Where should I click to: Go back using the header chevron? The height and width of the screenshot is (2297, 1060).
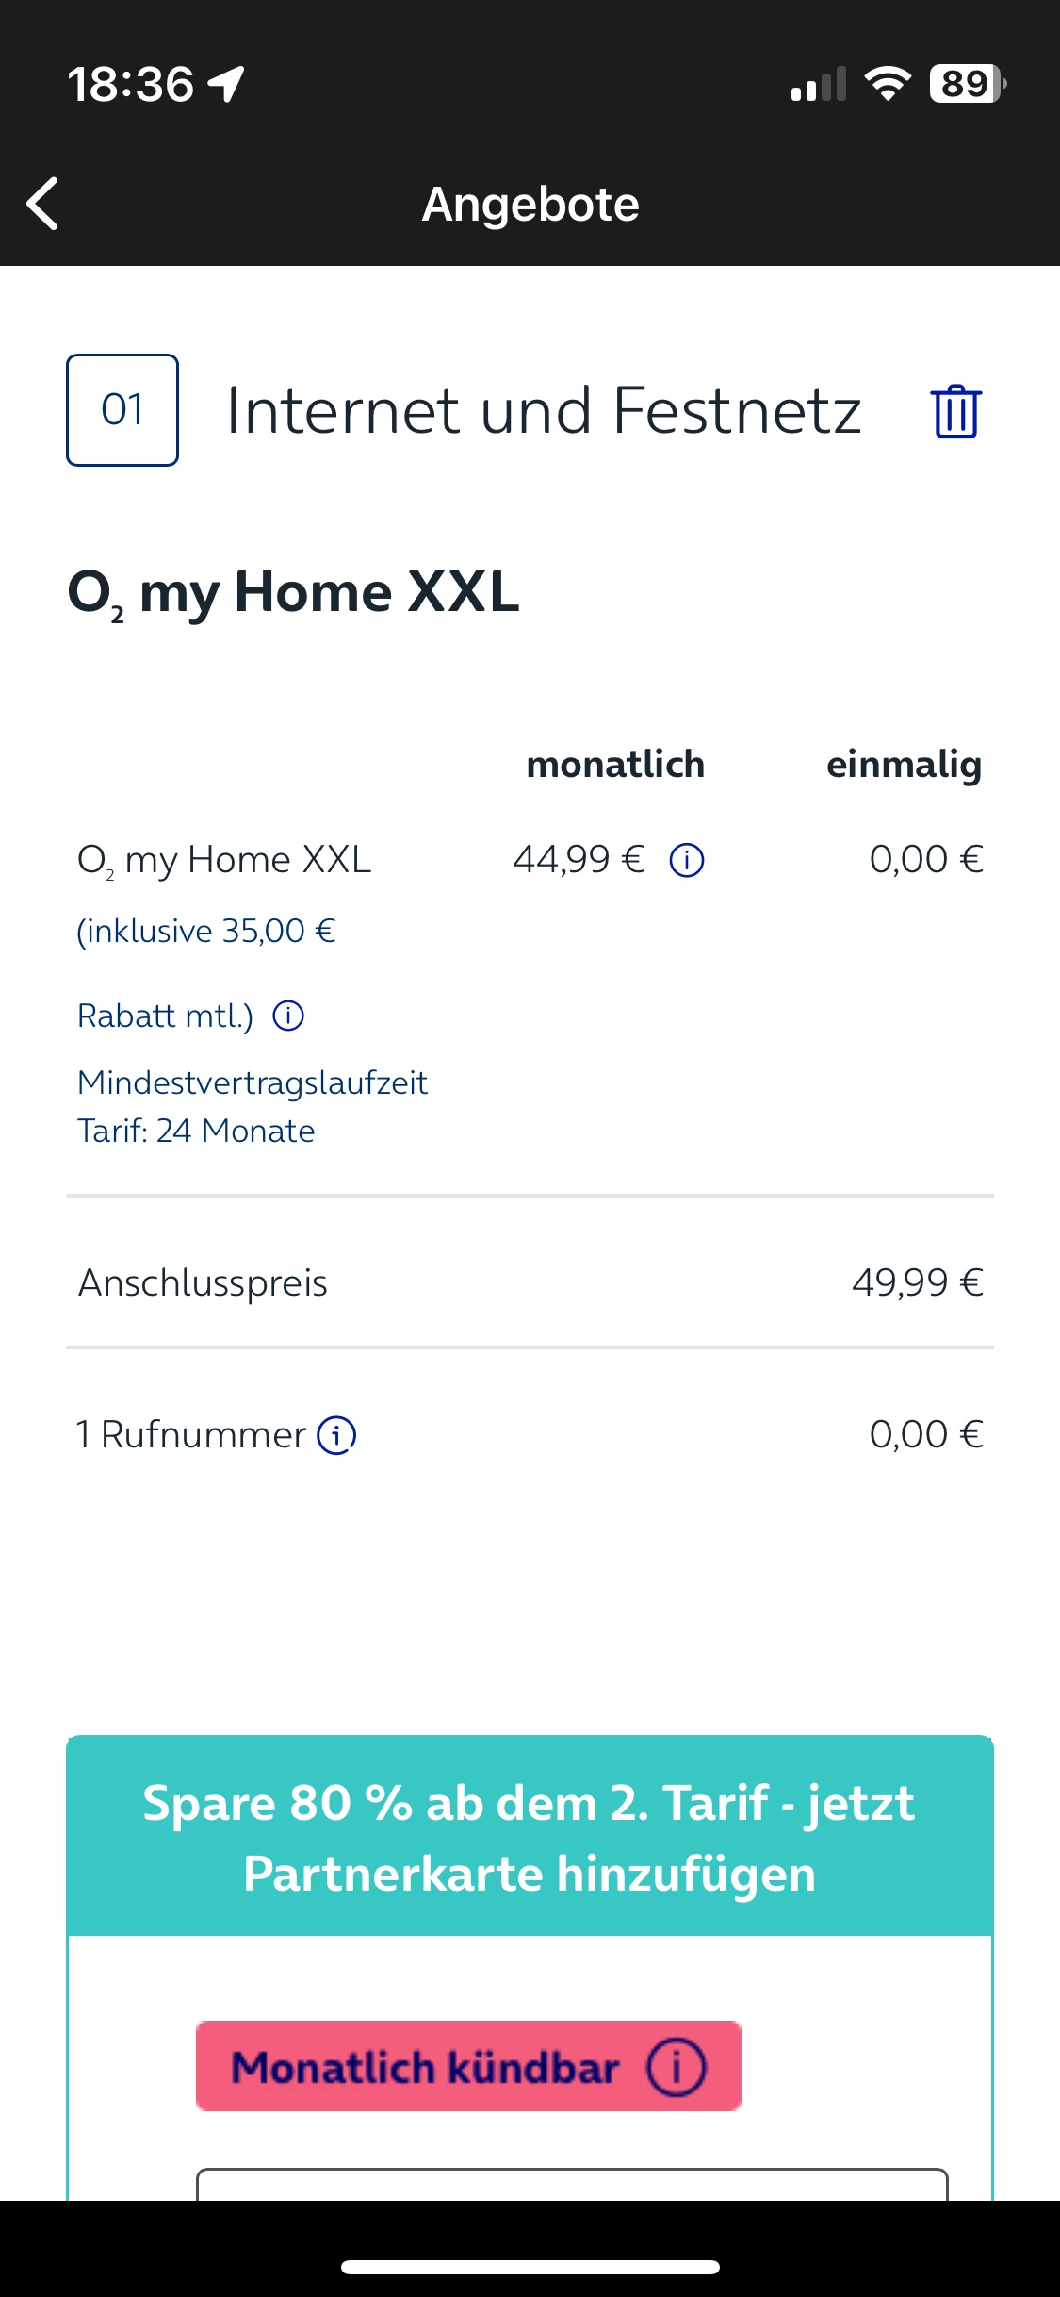pos(43,204)
